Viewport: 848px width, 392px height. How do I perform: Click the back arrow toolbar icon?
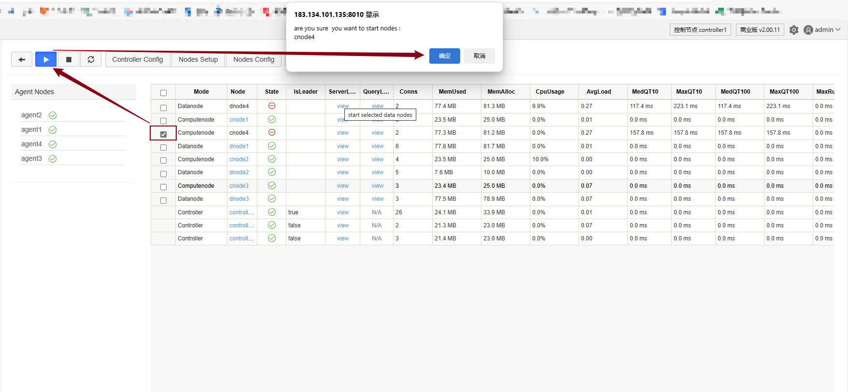click(x=22, y=59)
